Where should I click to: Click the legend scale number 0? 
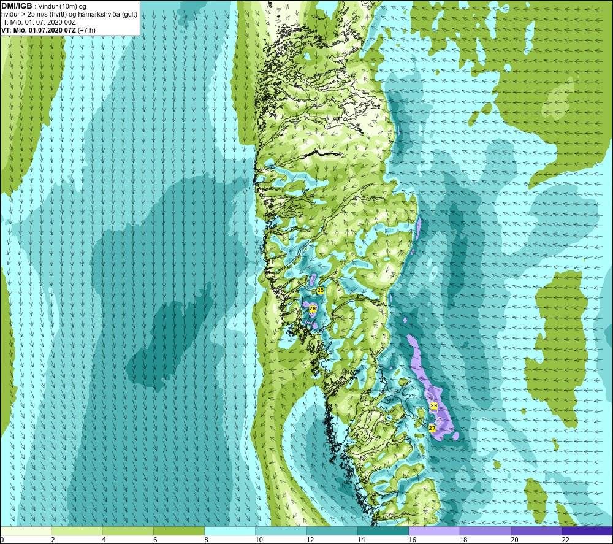tap(2, 540)
